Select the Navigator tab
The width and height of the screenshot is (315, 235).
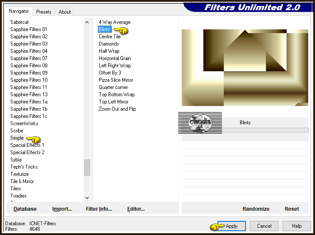19,11
